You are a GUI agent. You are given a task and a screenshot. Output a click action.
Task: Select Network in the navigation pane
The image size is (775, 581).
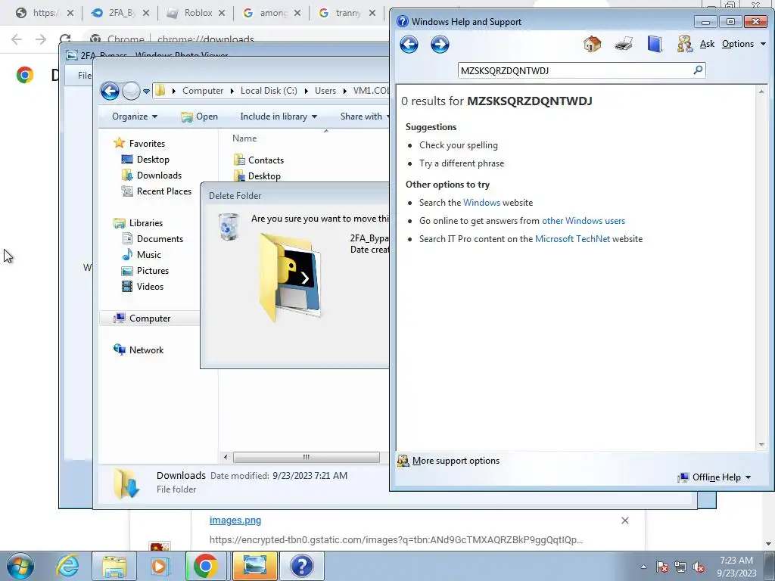[146, 350]
